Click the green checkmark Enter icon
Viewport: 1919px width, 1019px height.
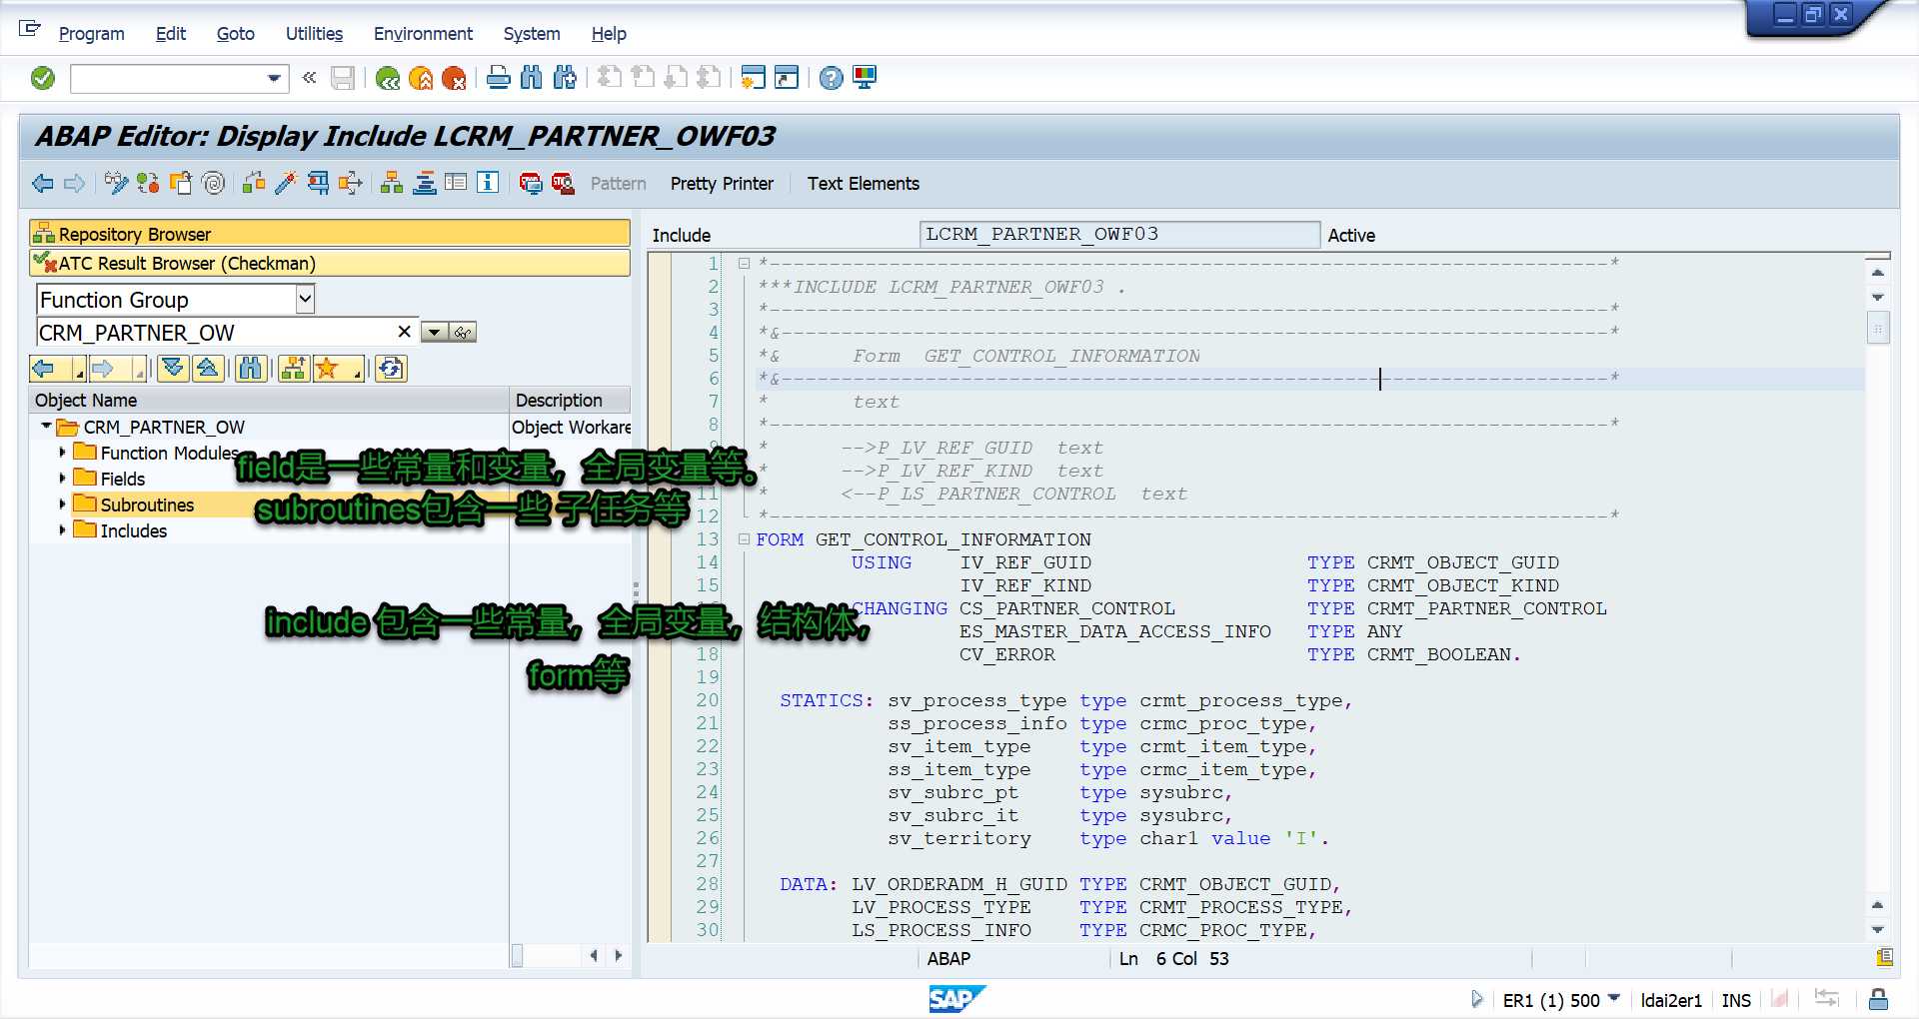[x=43, y=78]
